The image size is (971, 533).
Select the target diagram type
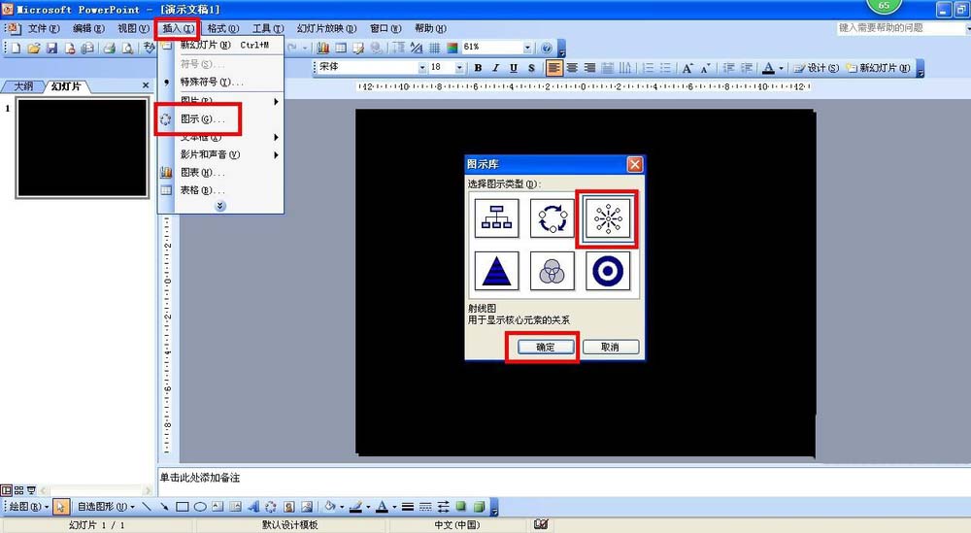point(608,271)
